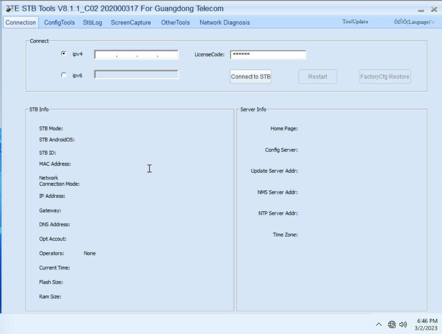The width and height of the screenshot is (442, 334).
Task: Click the Restart button
Action: 318,77
